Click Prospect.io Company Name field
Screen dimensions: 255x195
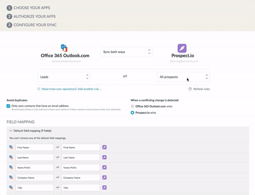80,178
